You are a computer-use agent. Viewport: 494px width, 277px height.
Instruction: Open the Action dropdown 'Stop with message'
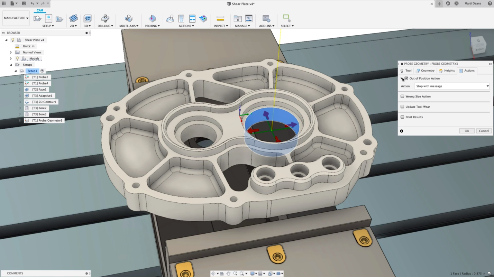point(452,86)
